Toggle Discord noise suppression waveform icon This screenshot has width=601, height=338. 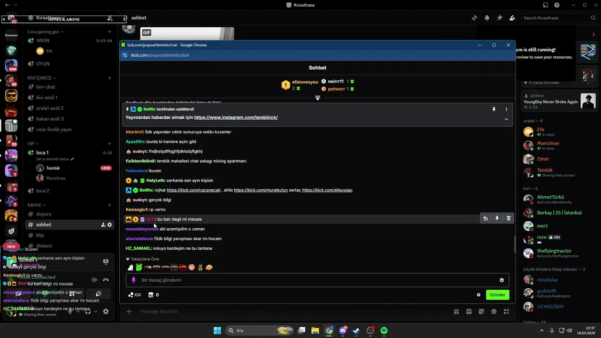(x=94, y=280)
